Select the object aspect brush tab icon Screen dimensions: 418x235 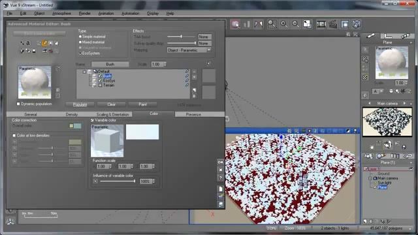pos(370,36)
